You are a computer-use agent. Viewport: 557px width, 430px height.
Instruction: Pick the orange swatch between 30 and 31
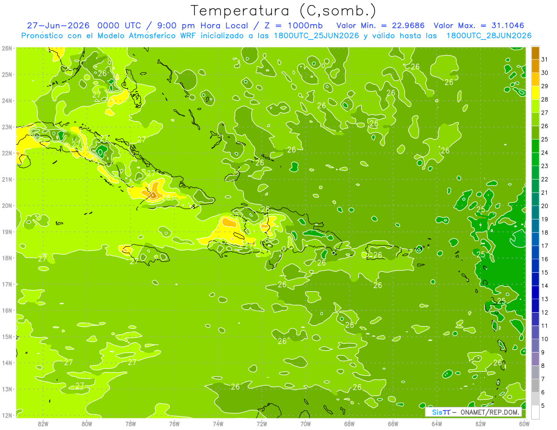pos(535,66)
